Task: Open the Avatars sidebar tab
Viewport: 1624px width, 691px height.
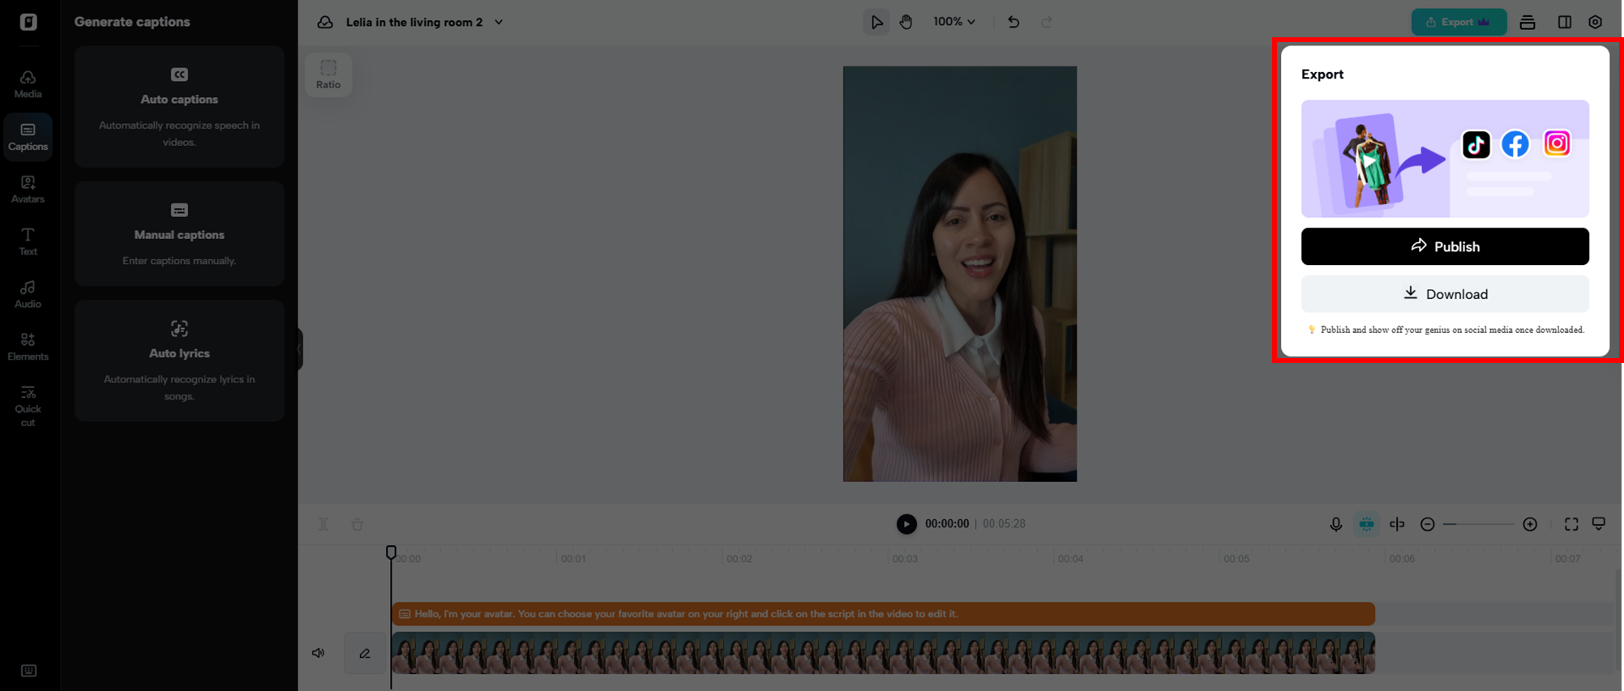Action: pos(28,190)
